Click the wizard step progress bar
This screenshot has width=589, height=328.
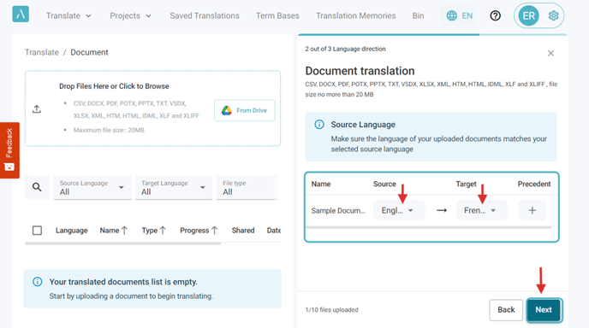(432, 34)
